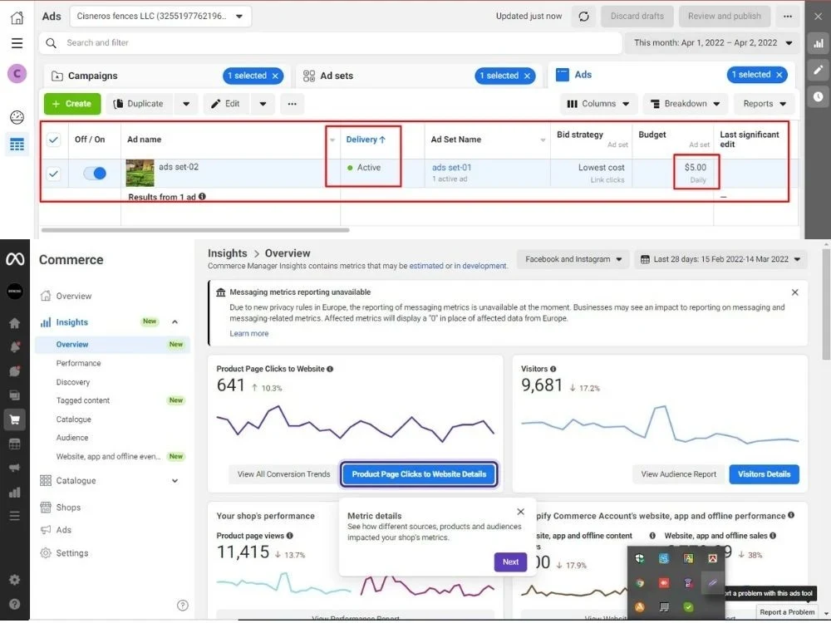Open the Duplicate dropdown arrow
The height and width of the screenshot is (623, 831).
(x=186, y=104)
